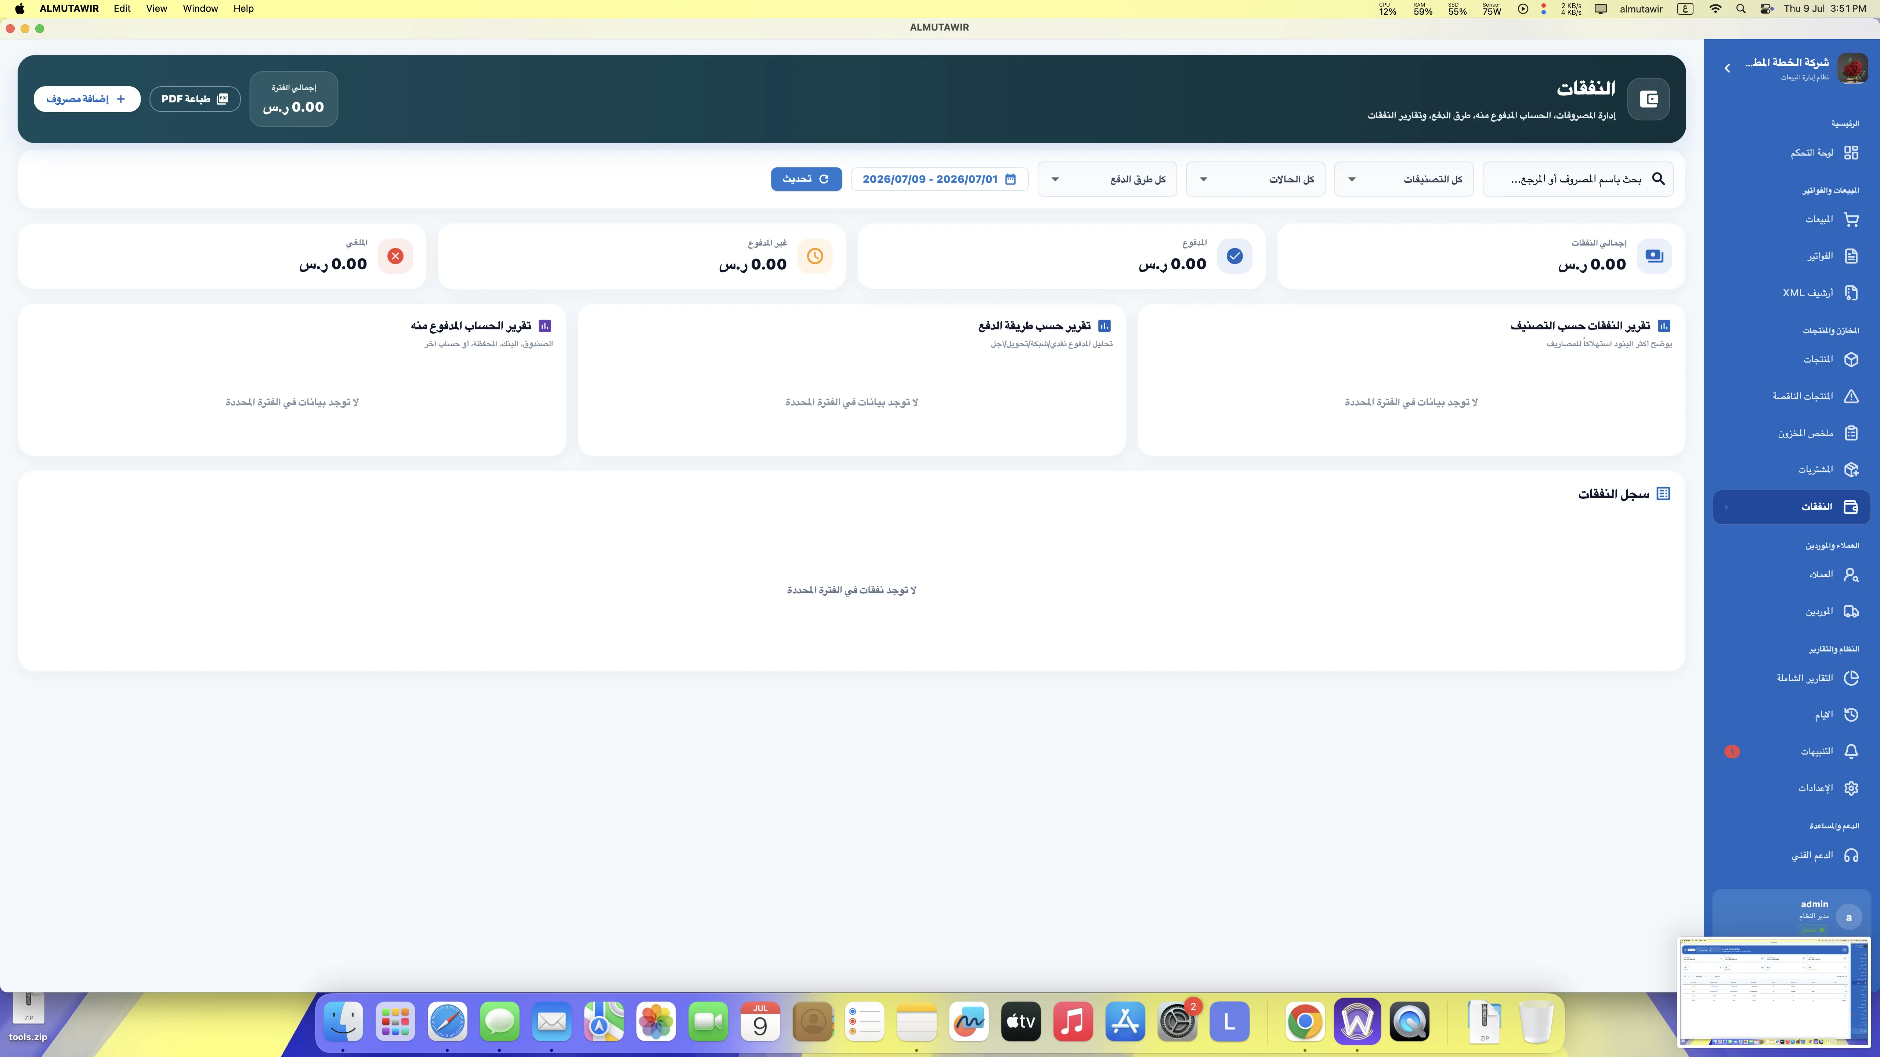Open purchases المشتريات sidebar icon
1880x1057 pixels.
tap(1851, 470)
